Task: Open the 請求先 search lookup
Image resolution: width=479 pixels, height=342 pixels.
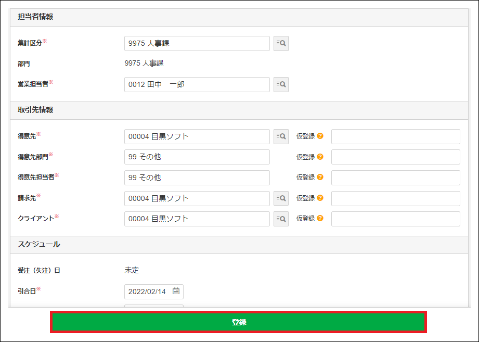Action: (x=280, y=198)
